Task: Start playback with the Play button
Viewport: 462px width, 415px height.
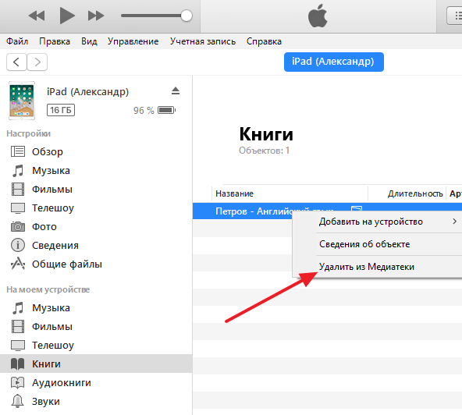Action: [x=67, y=16]
